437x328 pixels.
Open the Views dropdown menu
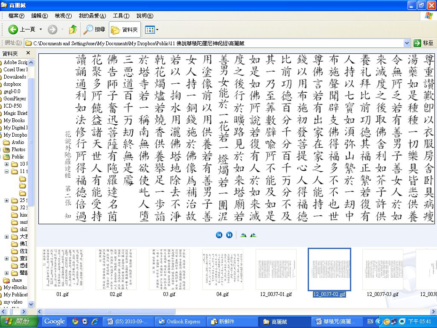coord(151,29)
